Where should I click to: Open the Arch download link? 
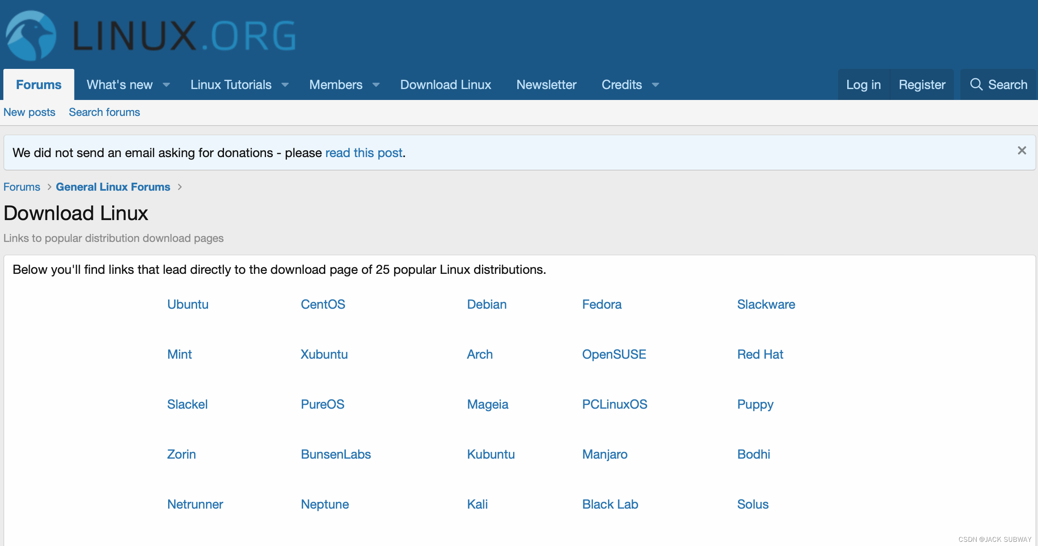[480, 354]
